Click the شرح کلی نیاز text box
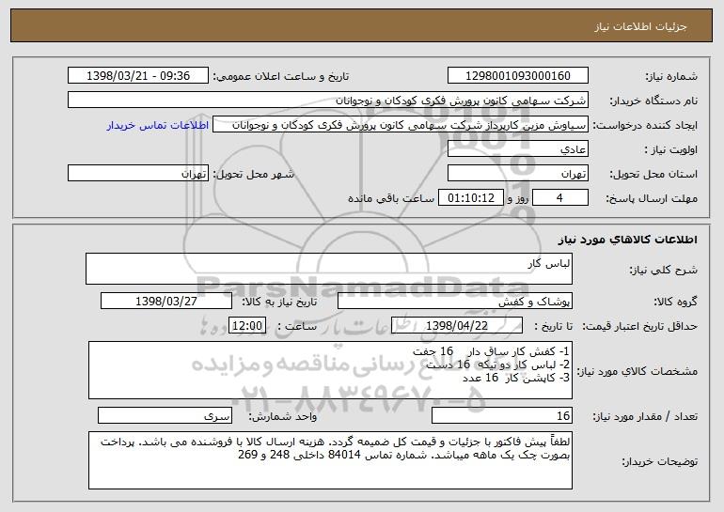 pyautogui.click(x=329, y=269)
